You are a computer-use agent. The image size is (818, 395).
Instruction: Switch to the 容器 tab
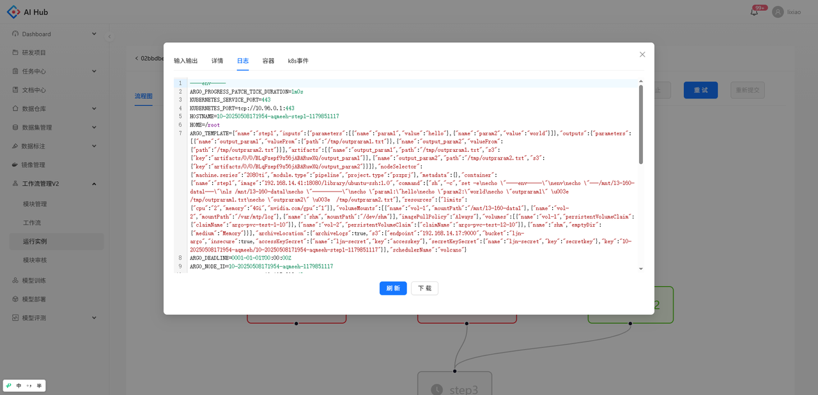268,61
